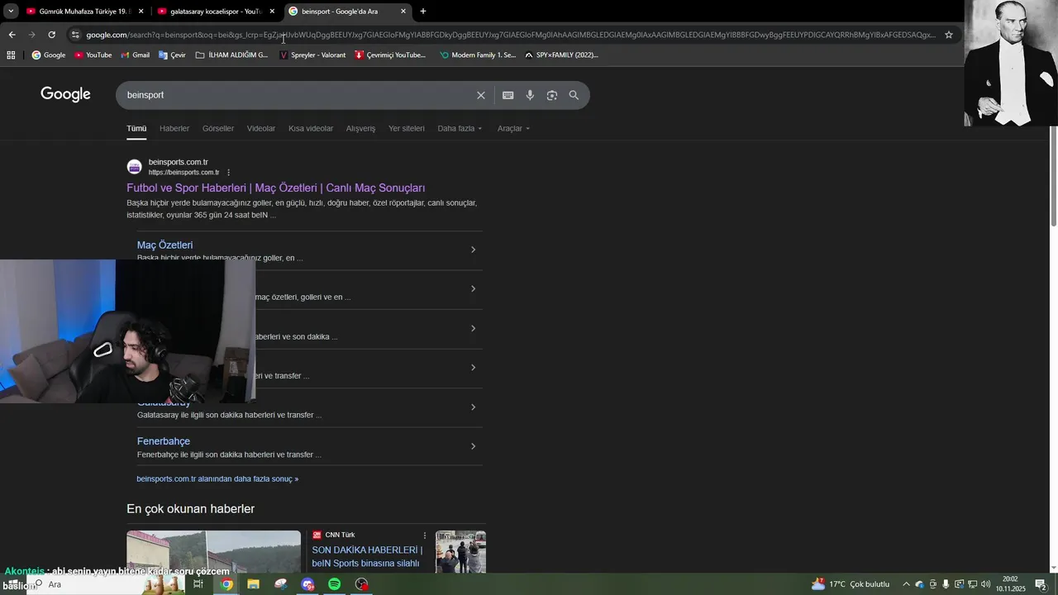Open the tab search dropdown arrow

pos(11,12)
